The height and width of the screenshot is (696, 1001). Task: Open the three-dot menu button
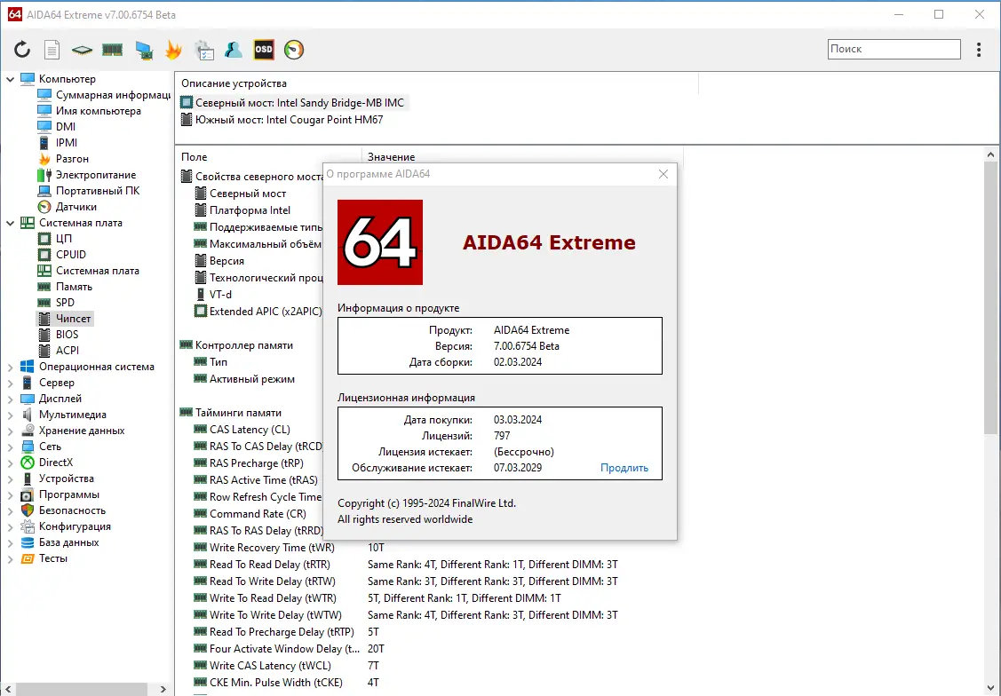tap(978, 50)
